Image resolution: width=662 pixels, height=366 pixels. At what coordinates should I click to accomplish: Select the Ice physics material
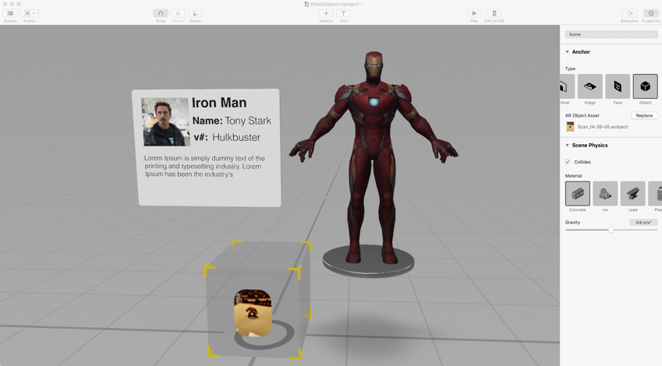click(x=605, y=194)
